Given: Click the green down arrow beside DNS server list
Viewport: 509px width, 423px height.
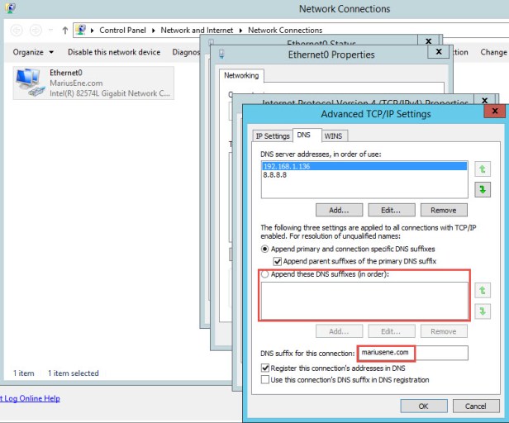Looking at the screenshot, I should click(x=483, y=190).
